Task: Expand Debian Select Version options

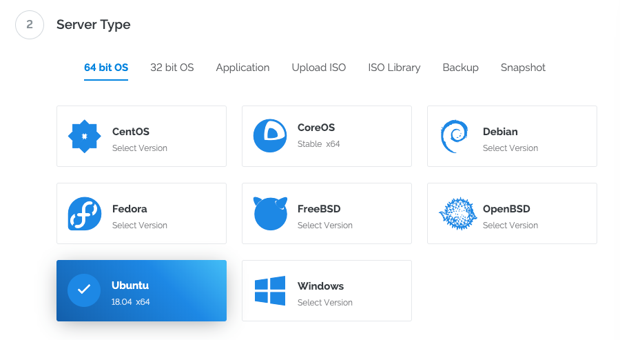Action: [510, 148]
